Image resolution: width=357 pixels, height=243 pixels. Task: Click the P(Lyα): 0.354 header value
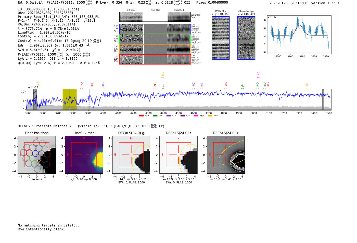pyautogui.click(x=109, y=3)
